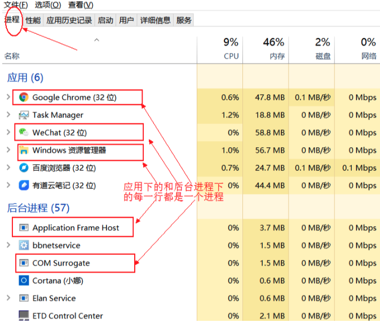The height and width of the screenshot is (322, 380).
Task: Click Windows 资源管理器's 56.7 MB memory value
Action: [270, 151]
